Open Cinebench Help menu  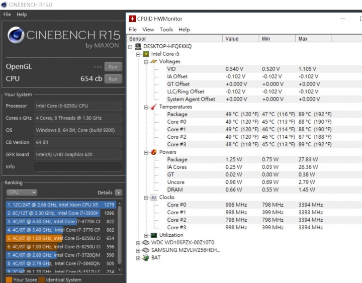click(x=22, y=14)
